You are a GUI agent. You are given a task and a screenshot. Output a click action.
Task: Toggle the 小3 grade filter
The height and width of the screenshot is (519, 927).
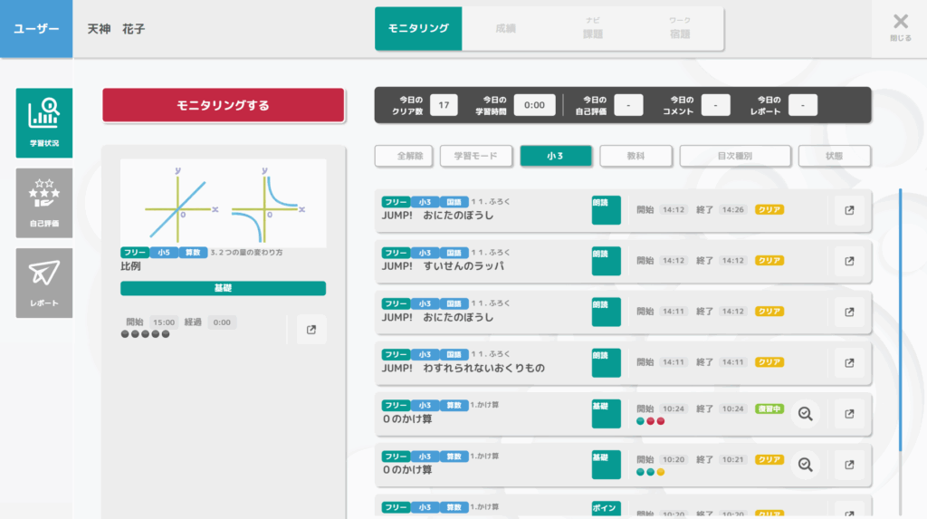(x=556, y=156)
